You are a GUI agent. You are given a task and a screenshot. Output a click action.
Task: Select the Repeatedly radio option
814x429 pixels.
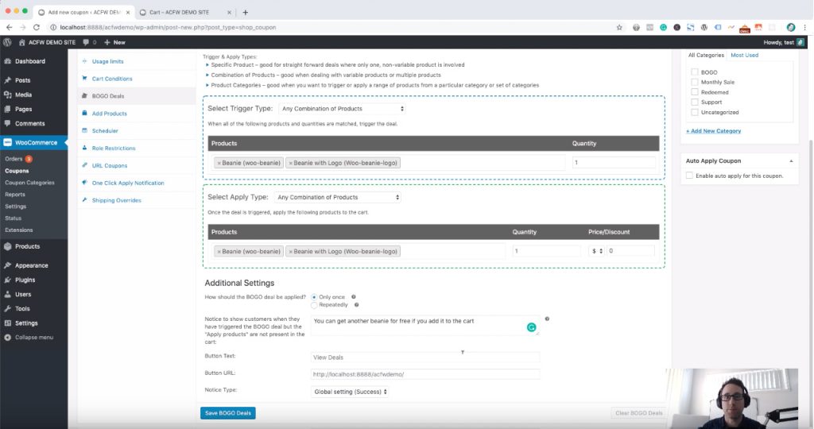314,305
